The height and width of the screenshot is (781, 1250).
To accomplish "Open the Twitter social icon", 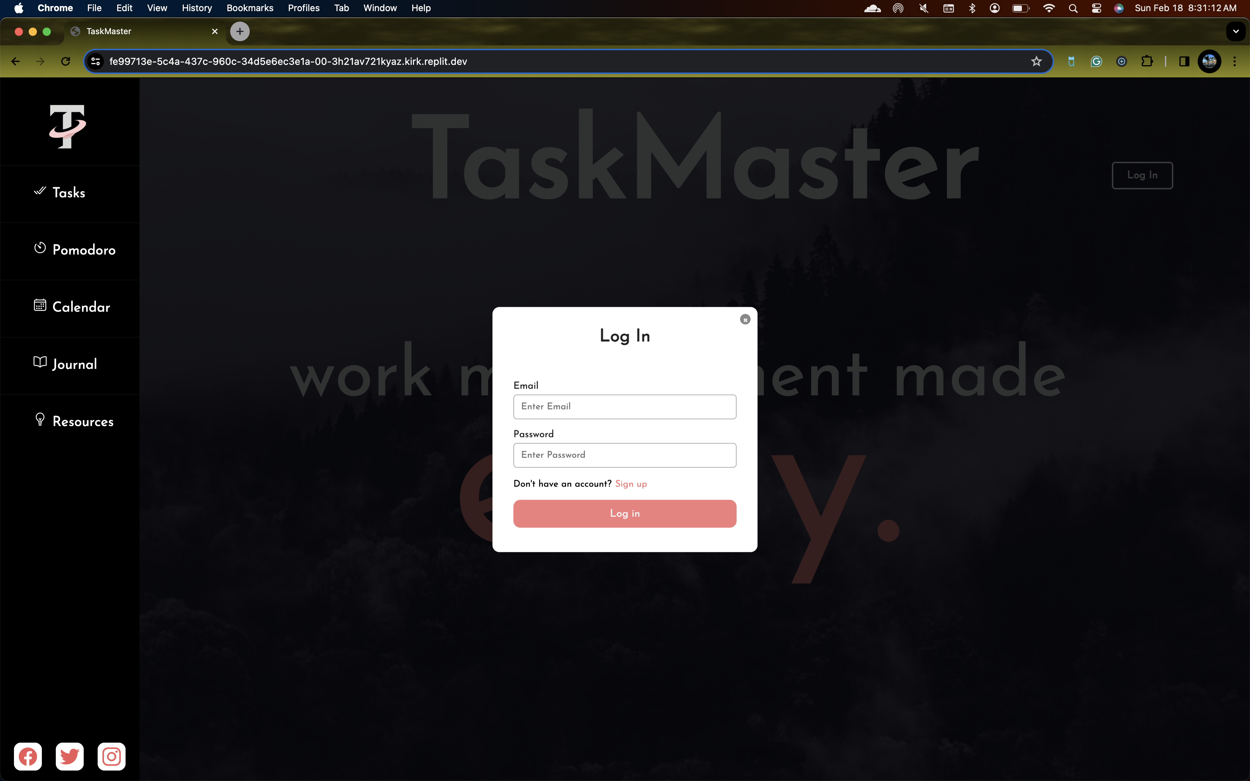I will (70, 757).
